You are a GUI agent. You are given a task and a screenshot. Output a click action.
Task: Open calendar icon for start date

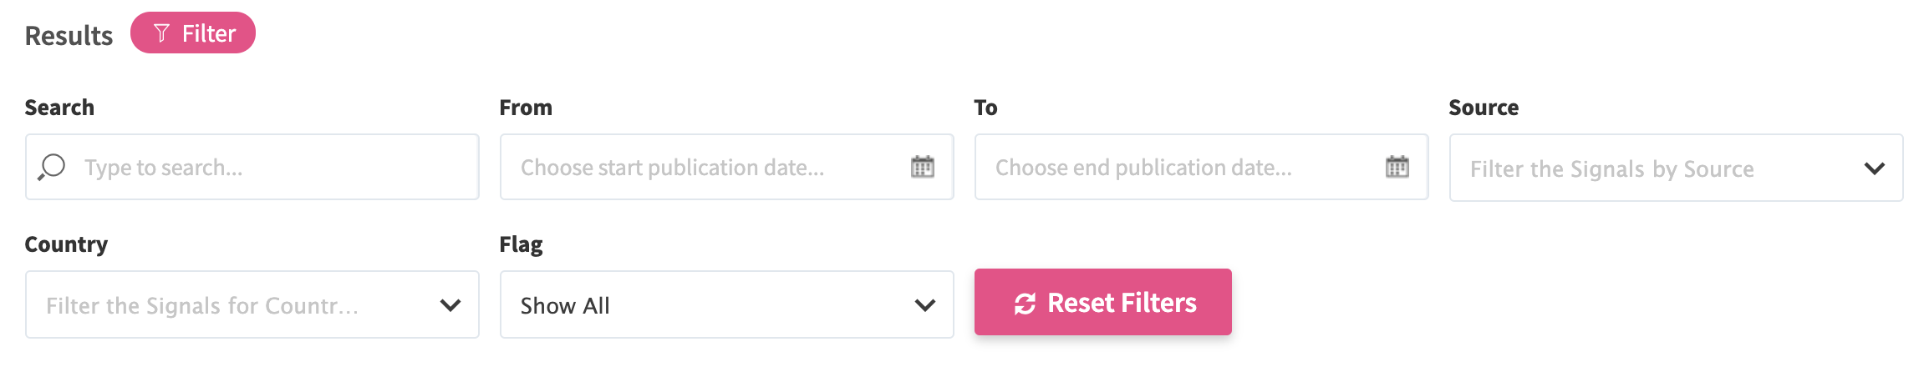(922, 167)
